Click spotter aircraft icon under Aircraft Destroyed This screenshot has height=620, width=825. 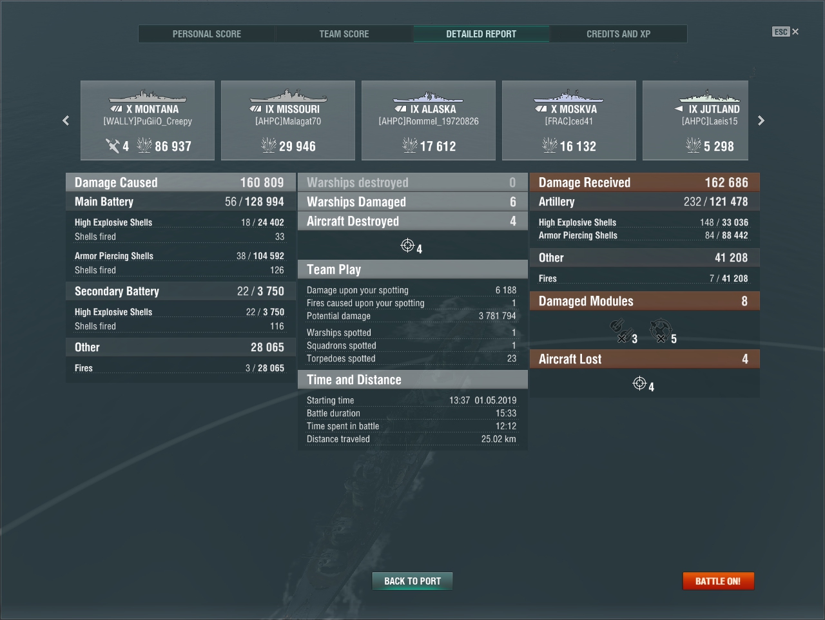tap(407, 246)
